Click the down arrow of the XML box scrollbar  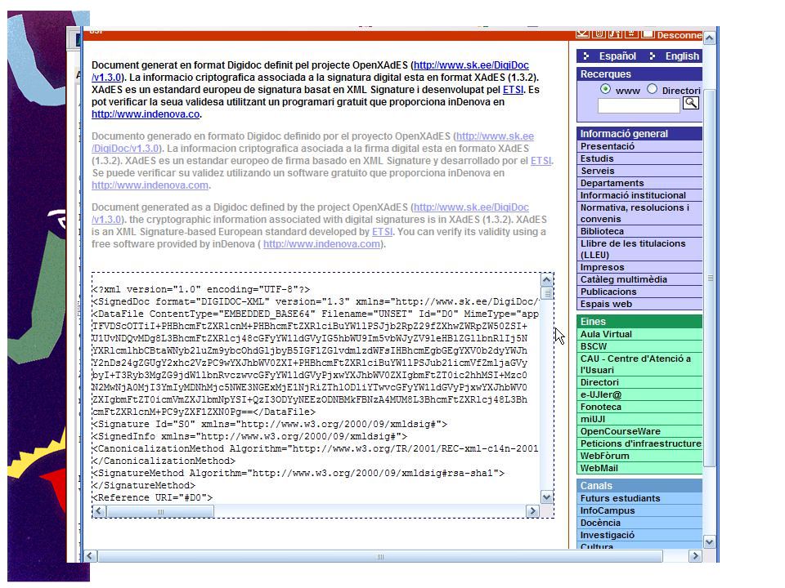click(547, 497)
